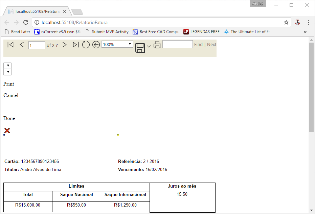Go to the previous report page
This screenshot has width=315, height=214.
pyautogui.click(x=22, y=45)
